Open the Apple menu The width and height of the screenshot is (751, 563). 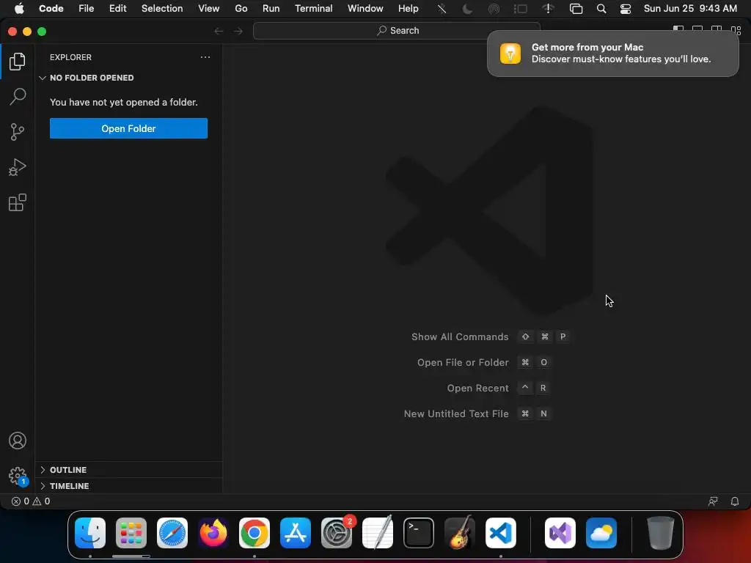click(19, 8)
